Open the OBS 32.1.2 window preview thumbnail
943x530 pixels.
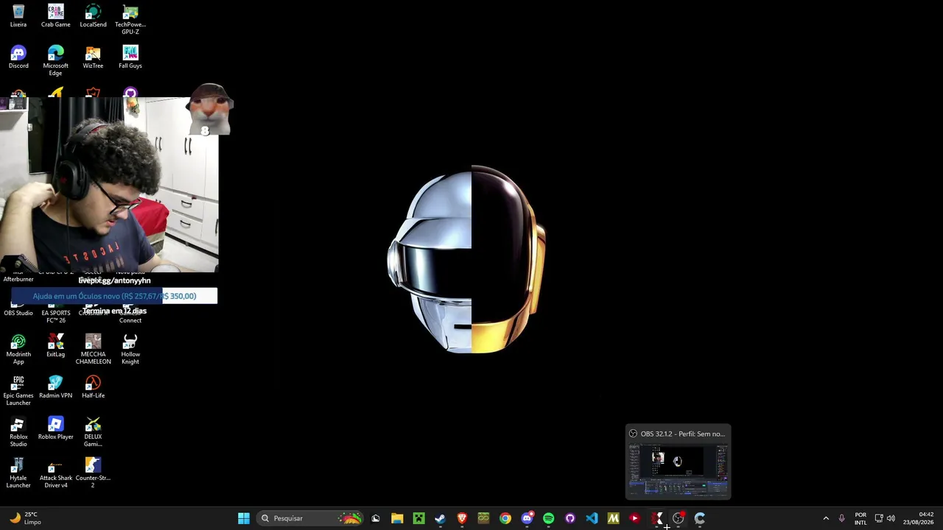coord(678,462)
